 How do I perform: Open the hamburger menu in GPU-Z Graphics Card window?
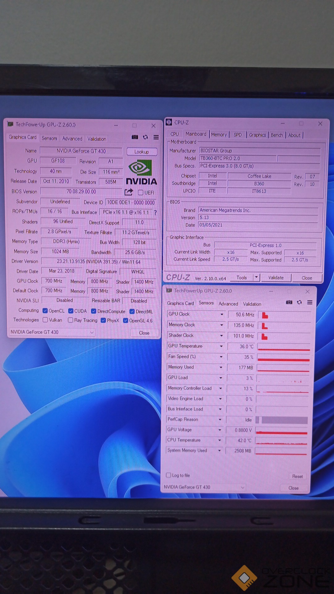156,137
